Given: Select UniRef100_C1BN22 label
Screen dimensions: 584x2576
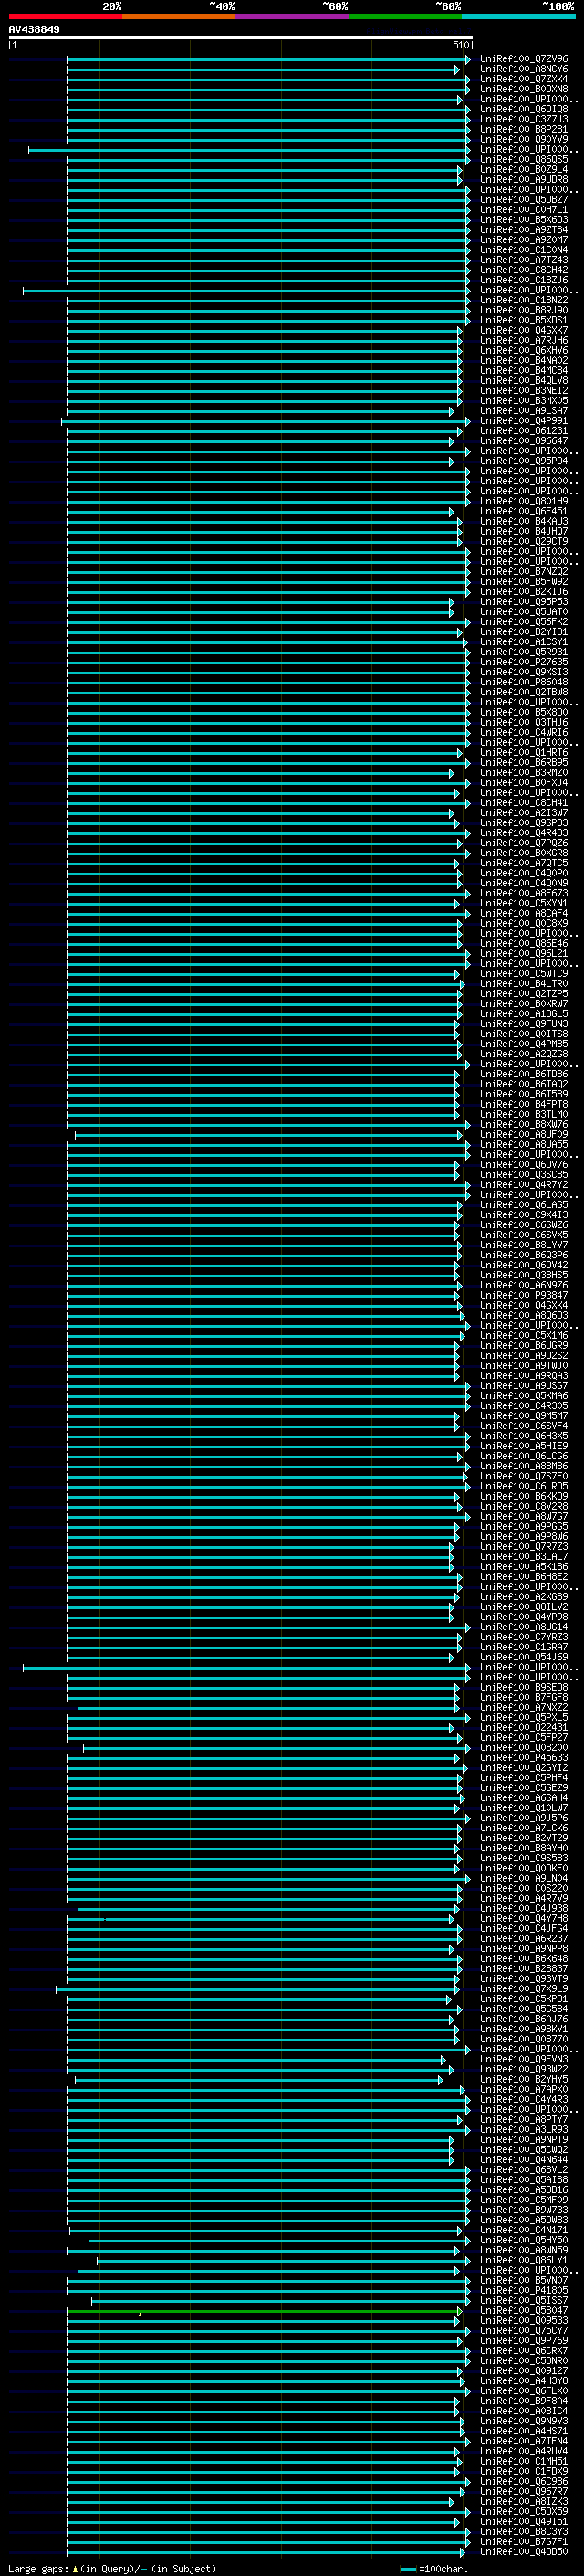Looking at the screenshot, I should pos(524,300).
